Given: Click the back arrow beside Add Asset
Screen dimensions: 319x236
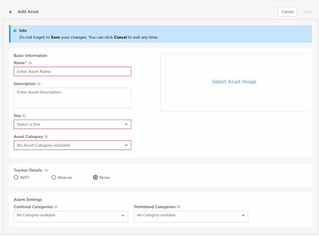Looking at the screenshot, I should pyautogui.click(x=11, y=12).
